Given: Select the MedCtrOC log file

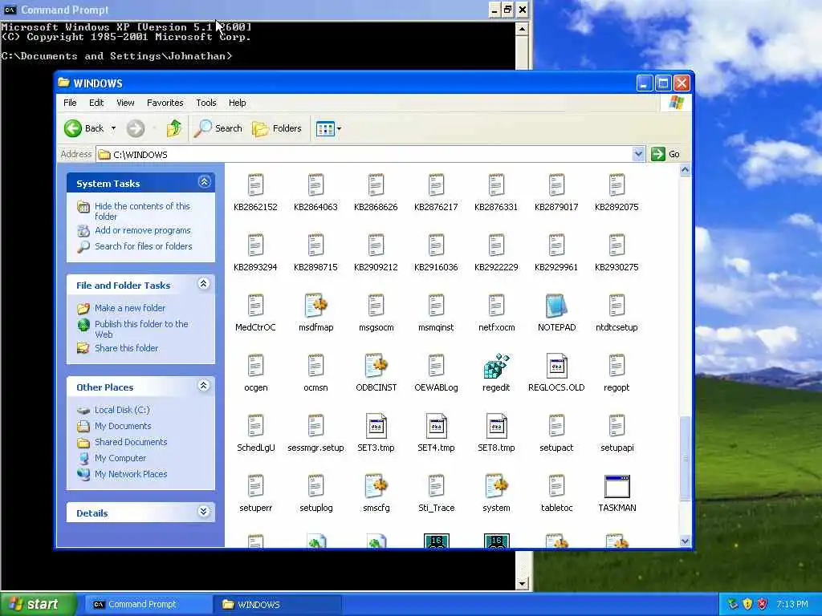Looking at the screenshot, I should tap(255, 306).
